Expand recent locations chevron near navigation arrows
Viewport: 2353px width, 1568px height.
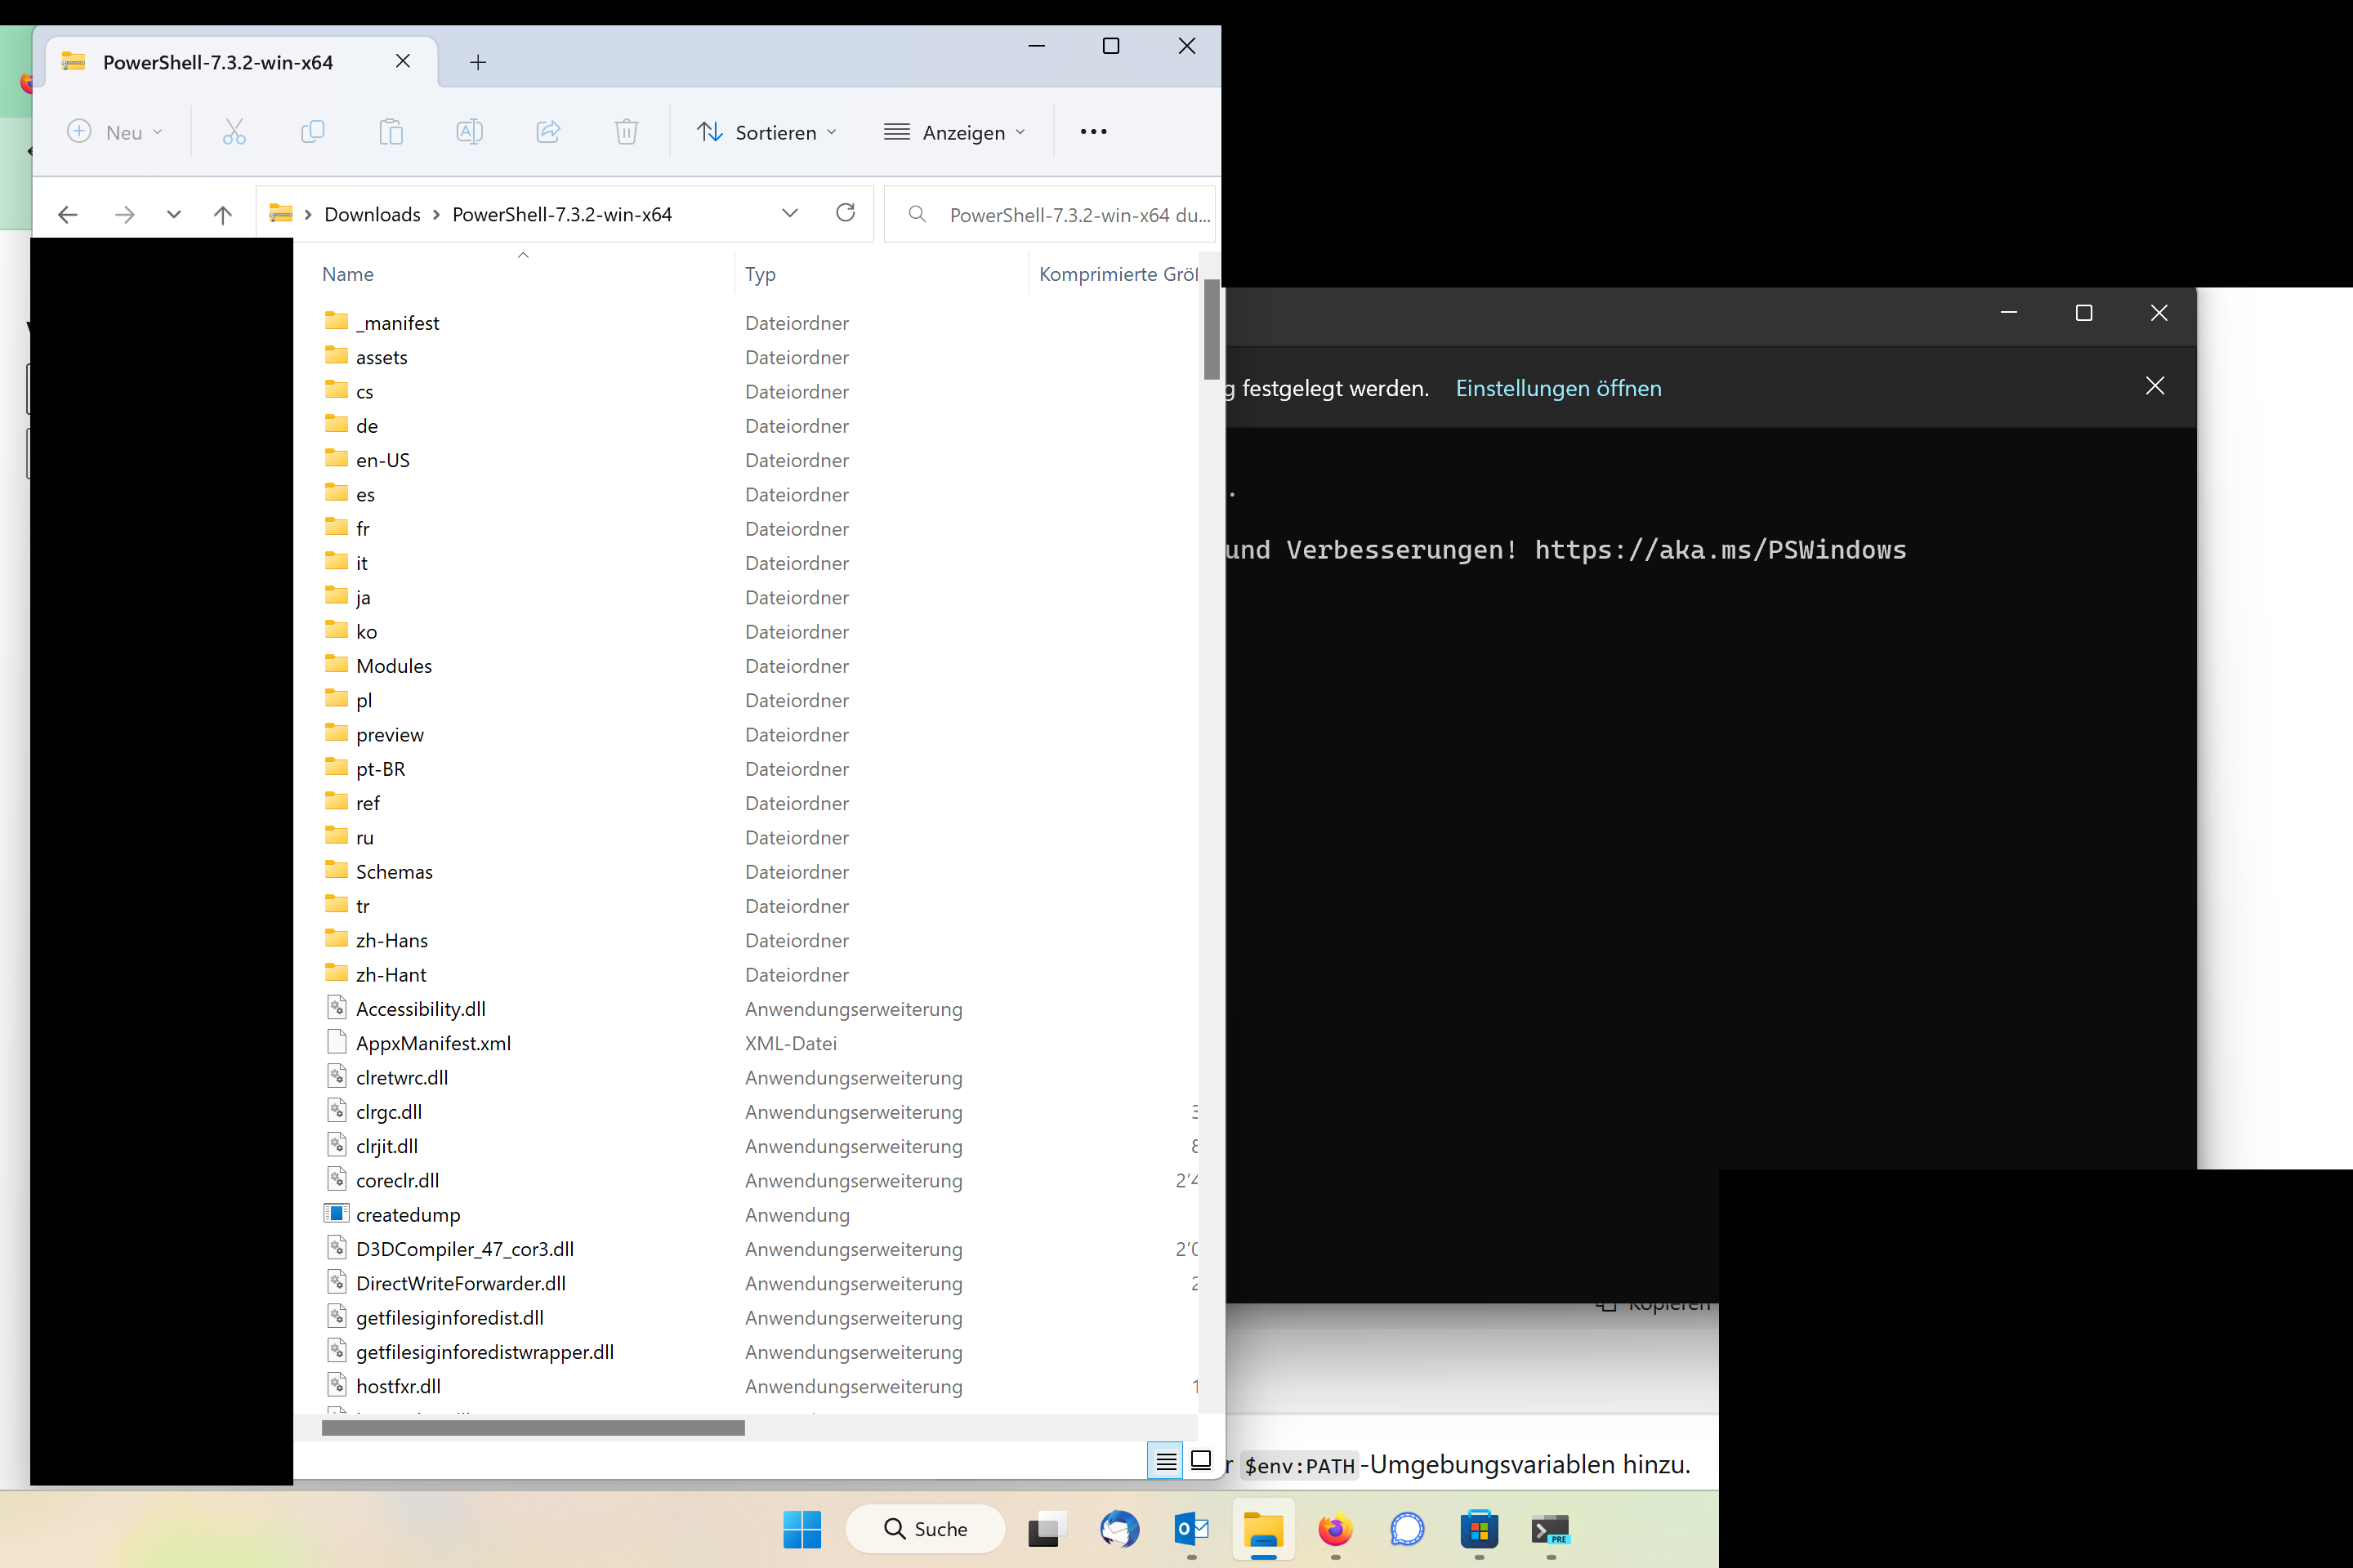tap(174, 214)
